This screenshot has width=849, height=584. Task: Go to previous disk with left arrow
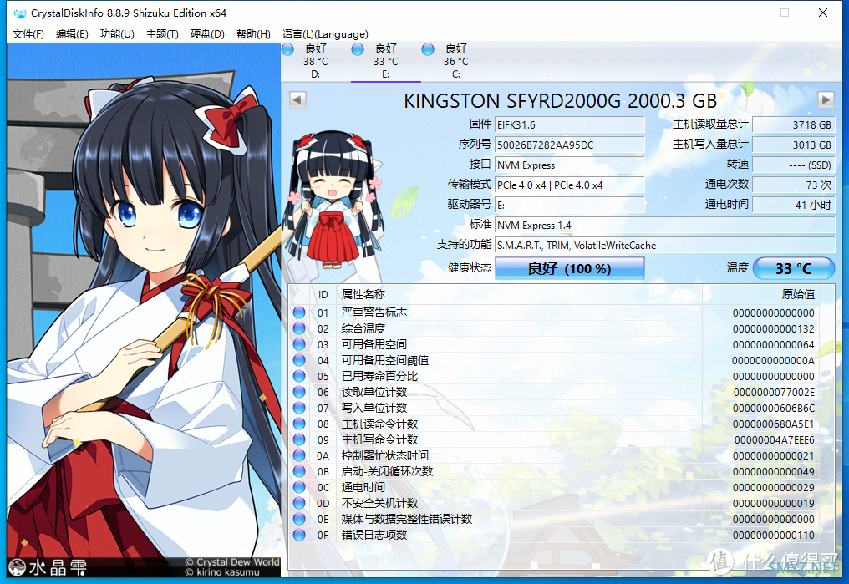coord(297,99)
